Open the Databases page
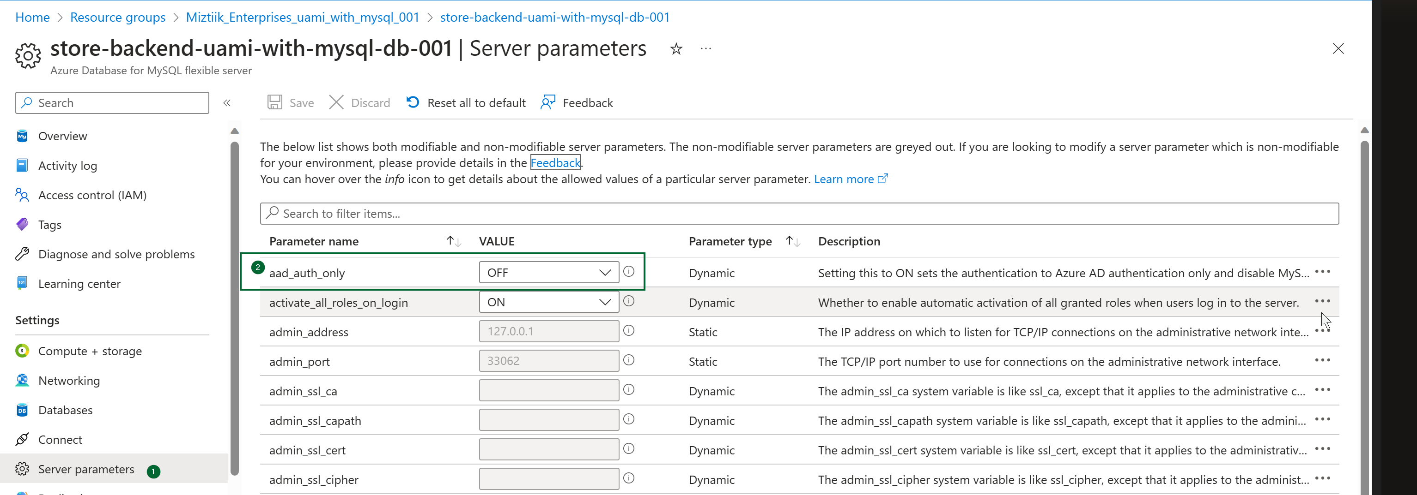Image resolution: width=1417 pixels, height=495 pixels. pyautogui.click(x=65, y=411)
